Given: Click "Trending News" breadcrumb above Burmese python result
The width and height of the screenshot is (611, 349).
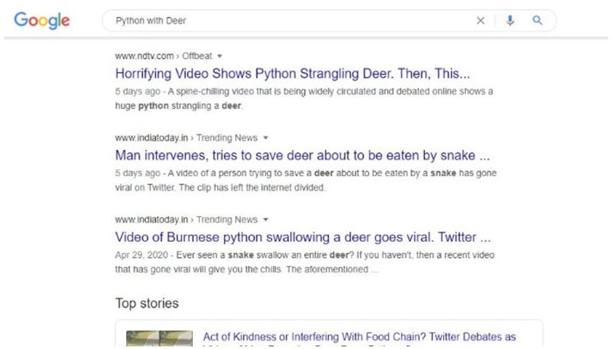Looking at the screenshot, I should (x=227, y=220).
